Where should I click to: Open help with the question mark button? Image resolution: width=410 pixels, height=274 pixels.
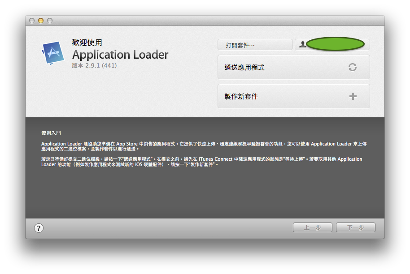(x=39, y=228)
